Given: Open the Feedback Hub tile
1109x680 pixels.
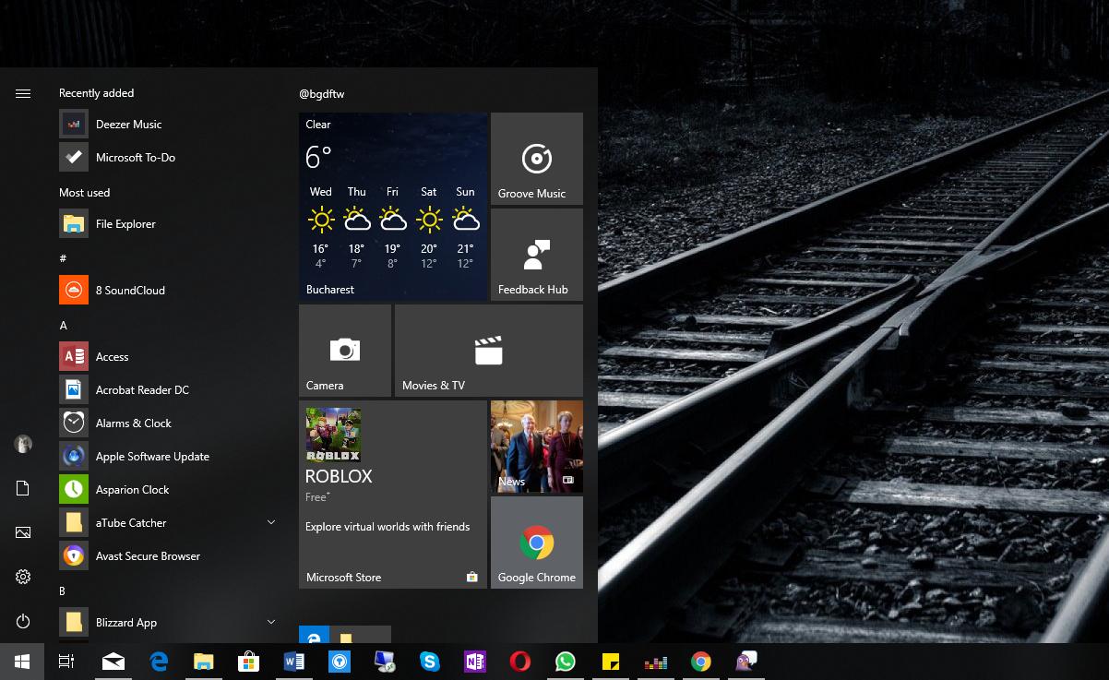Looking at the screenshot, I should 537,255.
